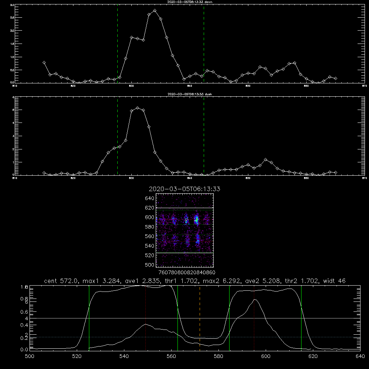Viewport: 369px width, 369px height.
Task: Select the 'cent 572.0' value in the stats line
Action: point(62,281)
